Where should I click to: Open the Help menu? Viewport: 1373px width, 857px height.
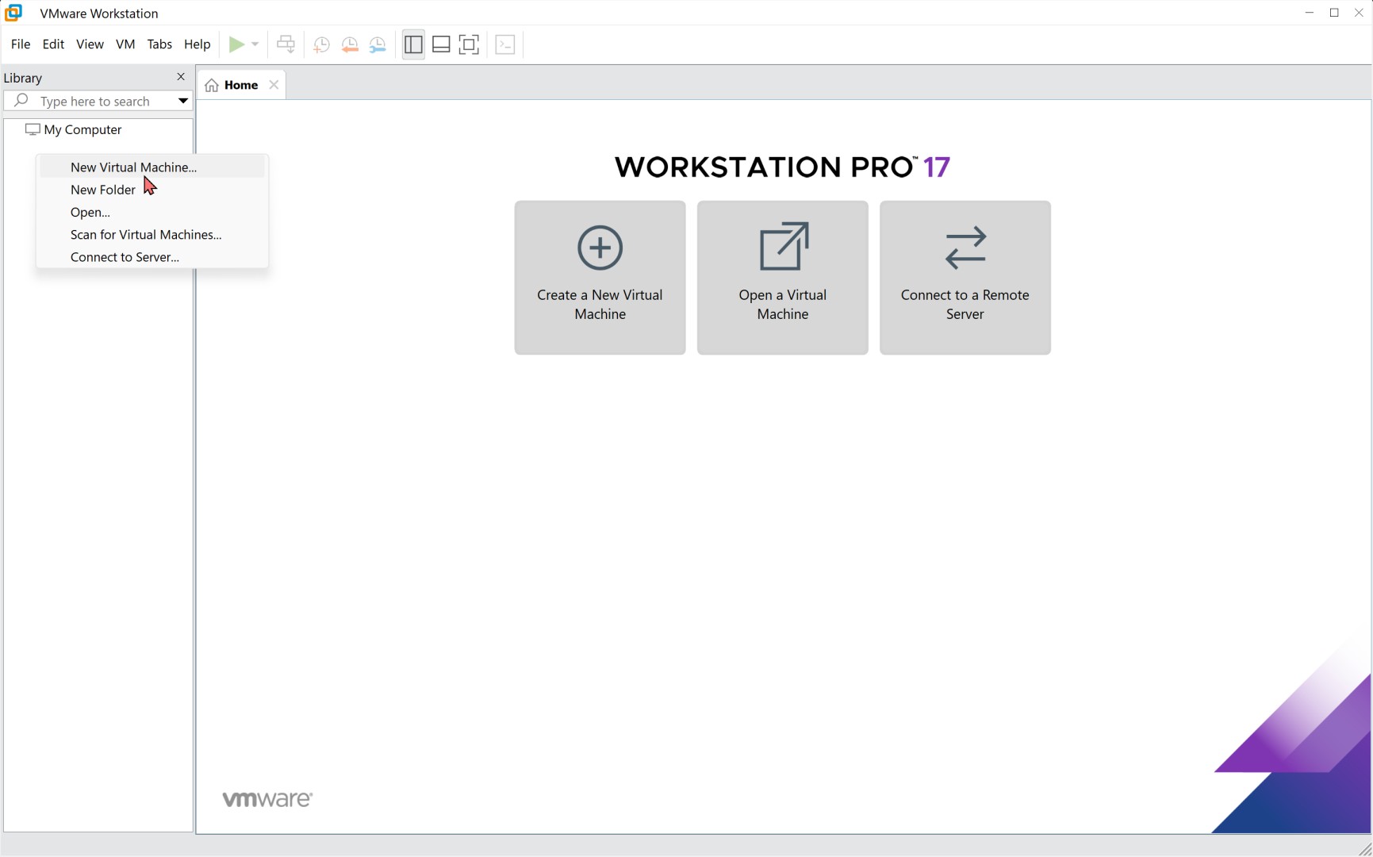click(198, 44)
